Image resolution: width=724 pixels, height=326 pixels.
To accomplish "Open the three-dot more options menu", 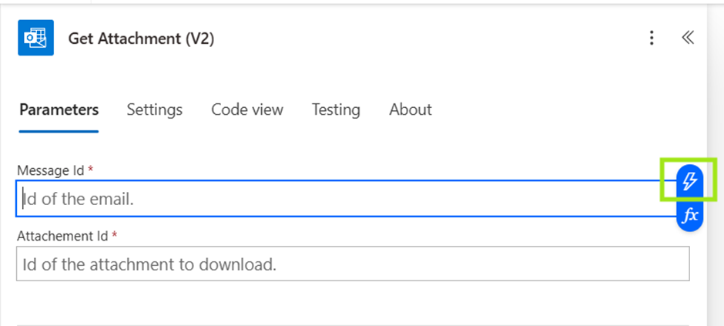I will (652, 38).
